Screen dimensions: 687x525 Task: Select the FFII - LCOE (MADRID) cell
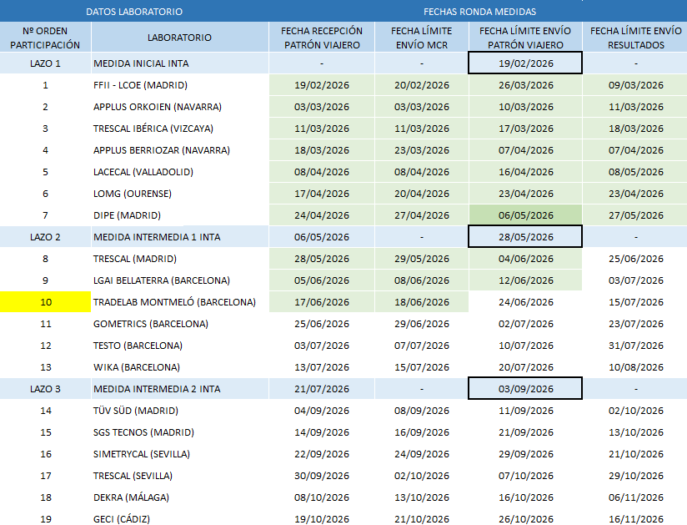[179, 84]
